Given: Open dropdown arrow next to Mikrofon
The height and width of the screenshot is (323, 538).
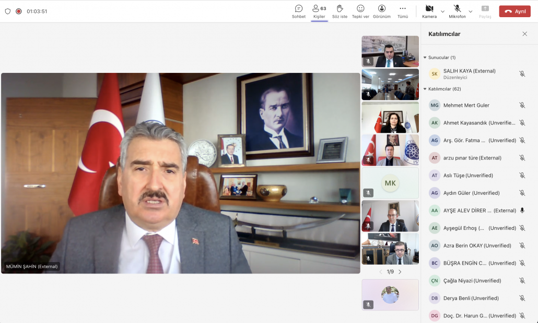Looking at the screenshot, I should [471, 11].
